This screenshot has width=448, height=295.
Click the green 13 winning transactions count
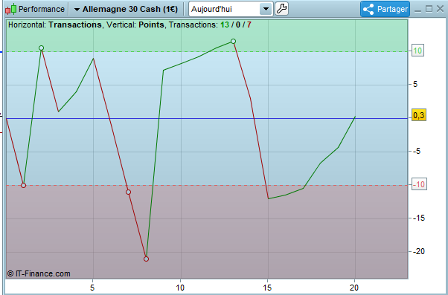coord(225,25)
